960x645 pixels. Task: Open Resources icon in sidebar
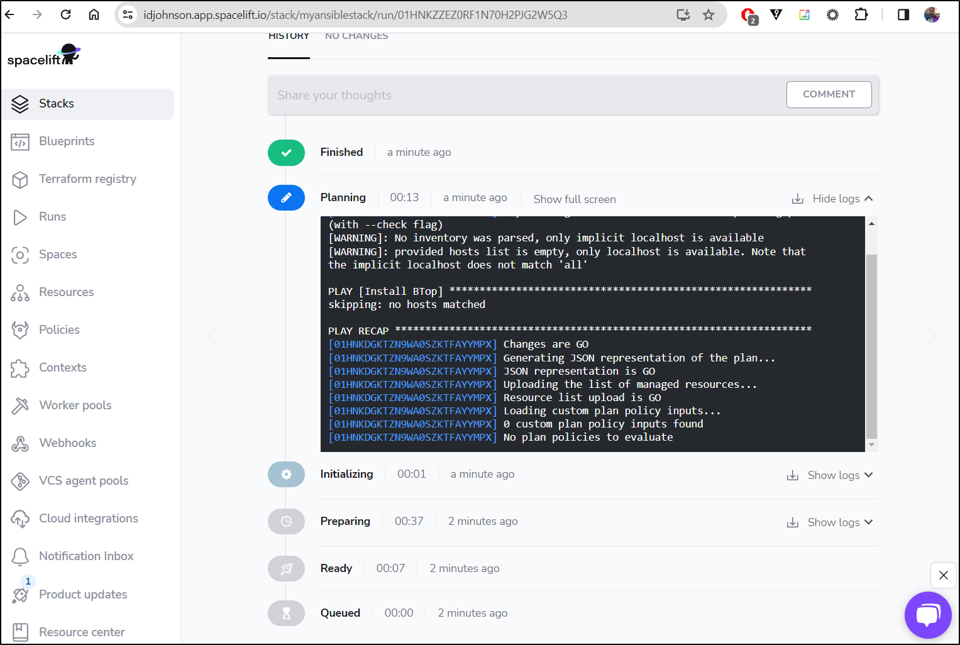point(20,292)
